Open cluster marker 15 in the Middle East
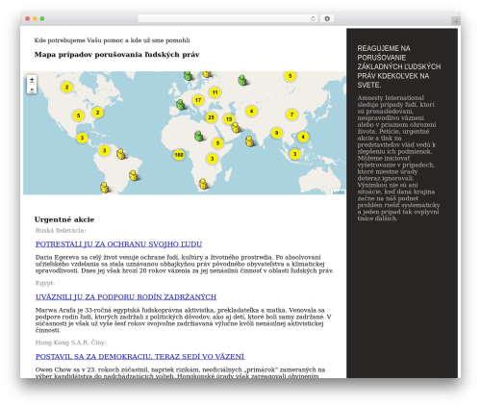481x407 pixels. click(x=229, y=119)
